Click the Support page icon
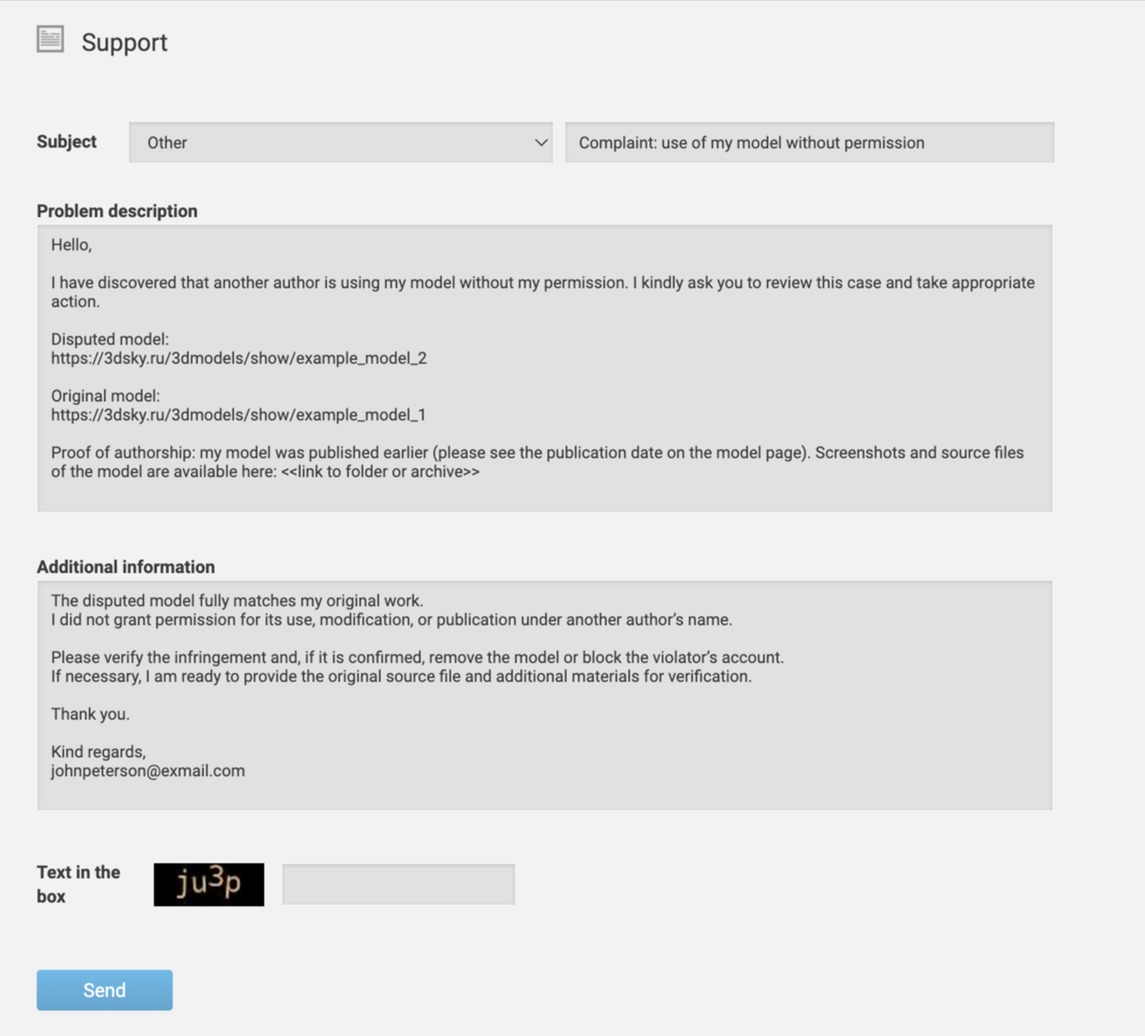1145x1036 pixels. point(50,39)
